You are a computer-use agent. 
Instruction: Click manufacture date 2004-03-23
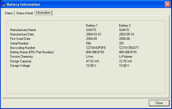tap(93, 34)
